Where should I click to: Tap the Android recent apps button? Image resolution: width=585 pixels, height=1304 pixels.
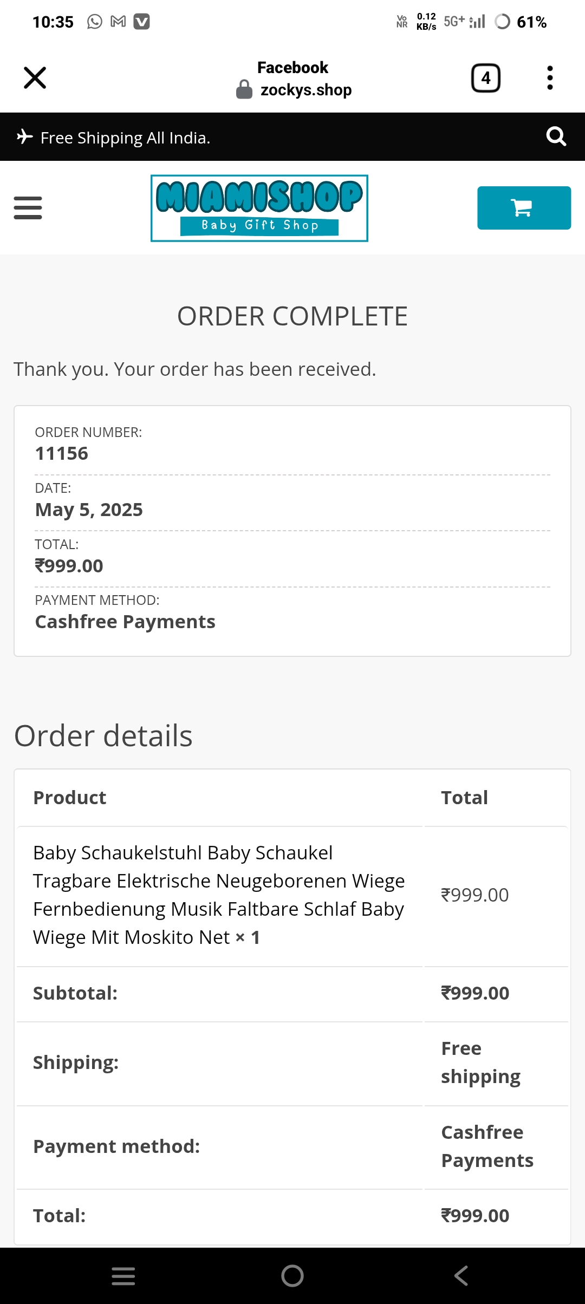pos(123,1276)
